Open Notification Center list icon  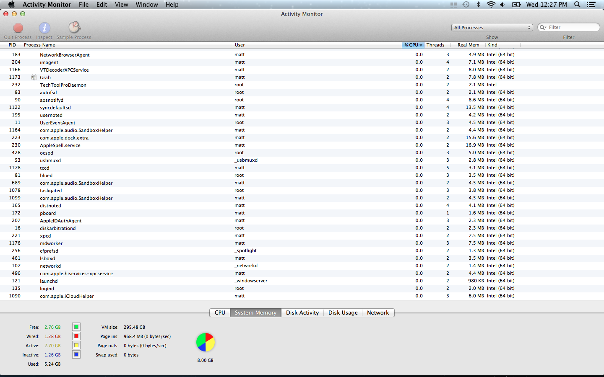point(591,4)
